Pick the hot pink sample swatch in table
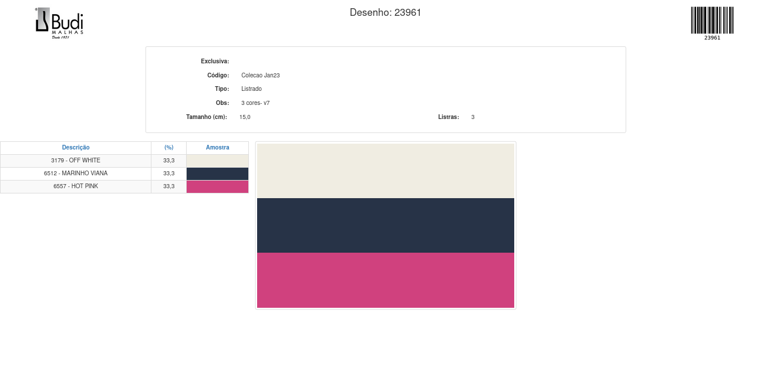 217,187
